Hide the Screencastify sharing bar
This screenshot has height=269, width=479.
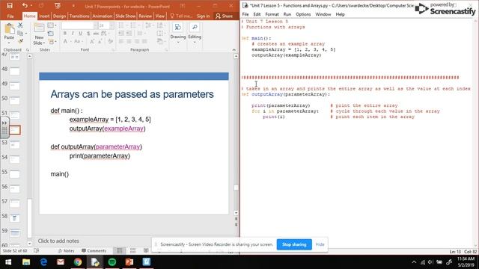[x=320, y=244]
